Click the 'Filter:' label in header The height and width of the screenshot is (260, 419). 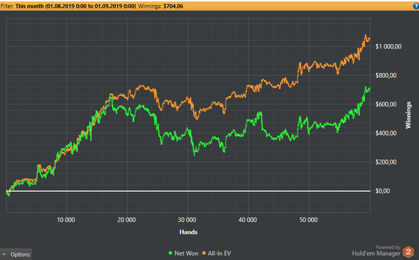point(7,6)
